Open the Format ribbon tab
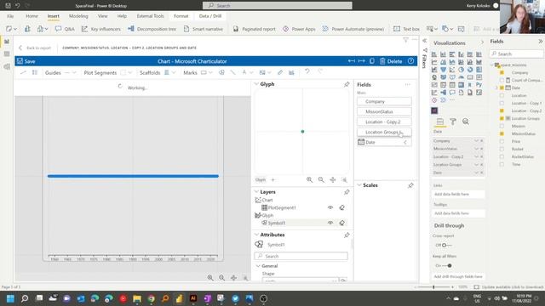 point(181,16)
